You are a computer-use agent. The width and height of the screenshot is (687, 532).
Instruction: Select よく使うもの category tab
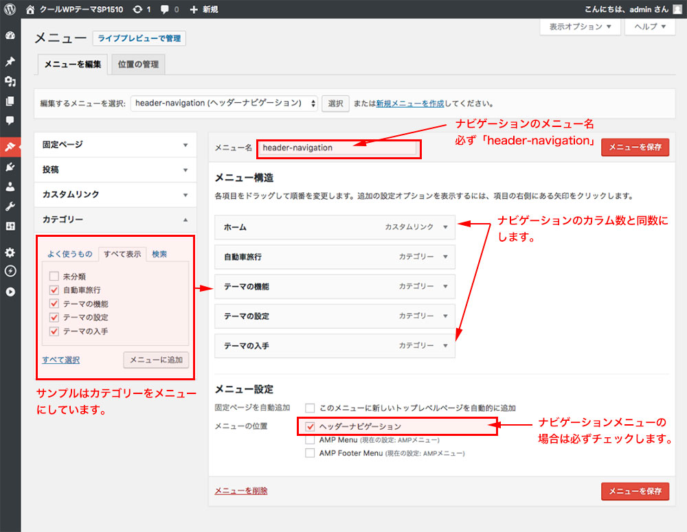[x=69, y=254]
